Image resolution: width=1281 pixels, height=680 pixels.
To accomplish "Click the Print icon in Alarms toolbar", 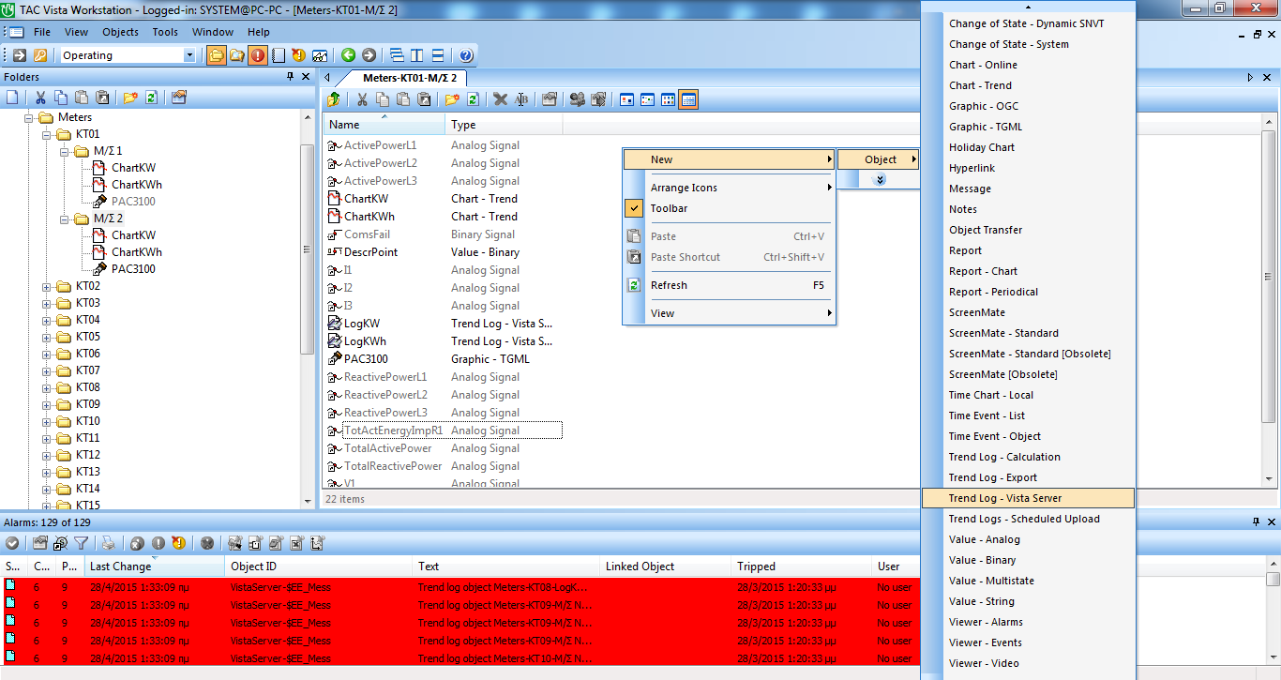I will coord(109,542).
